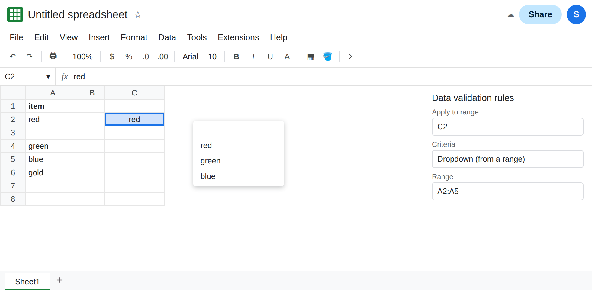This screenshot has height=290, width=592.
Task: Switch to the Sheet1 tab
Action: click(x=27, y=281)
